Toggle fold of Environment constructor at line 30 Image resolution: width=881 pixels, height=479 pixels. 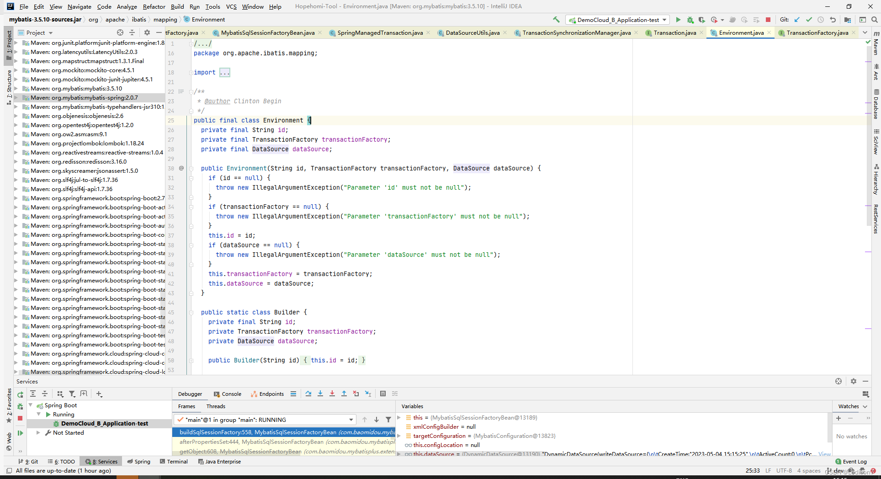(191, 169)
